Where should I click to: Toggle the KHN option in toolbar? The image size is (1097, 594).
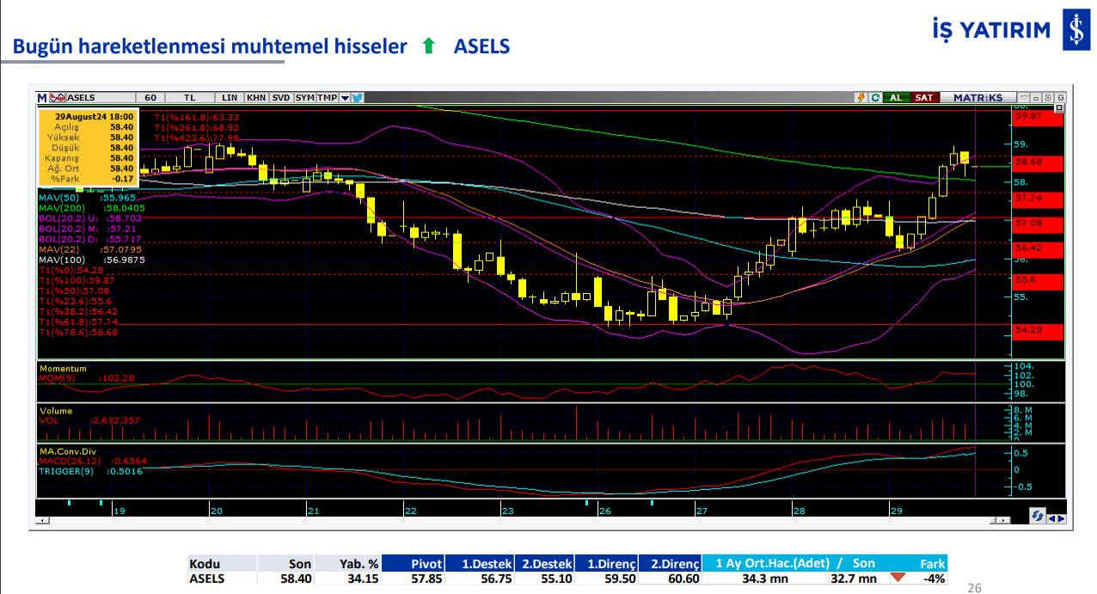point(256,98)
